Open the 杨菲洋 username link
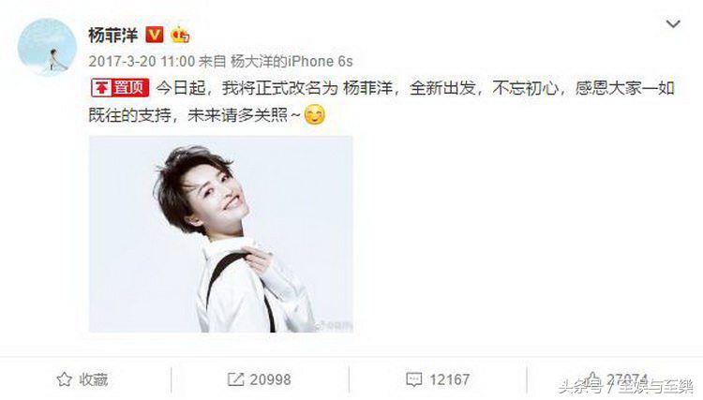703x400 pixels. click(113, 35)
